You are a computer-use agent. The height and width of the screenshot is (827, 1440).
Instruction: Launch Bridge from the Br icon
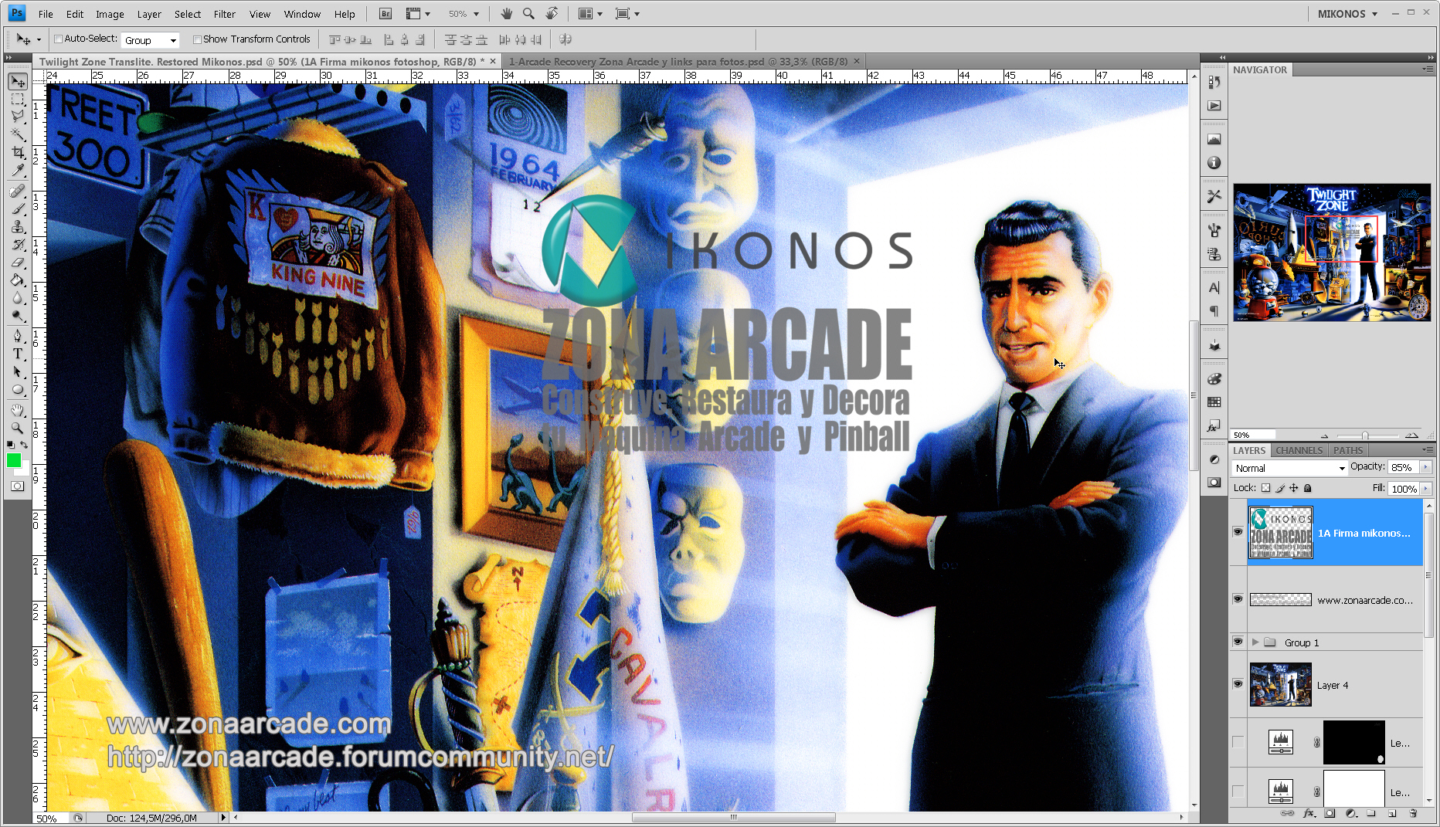pyautogui.click(x=385, y=14)
